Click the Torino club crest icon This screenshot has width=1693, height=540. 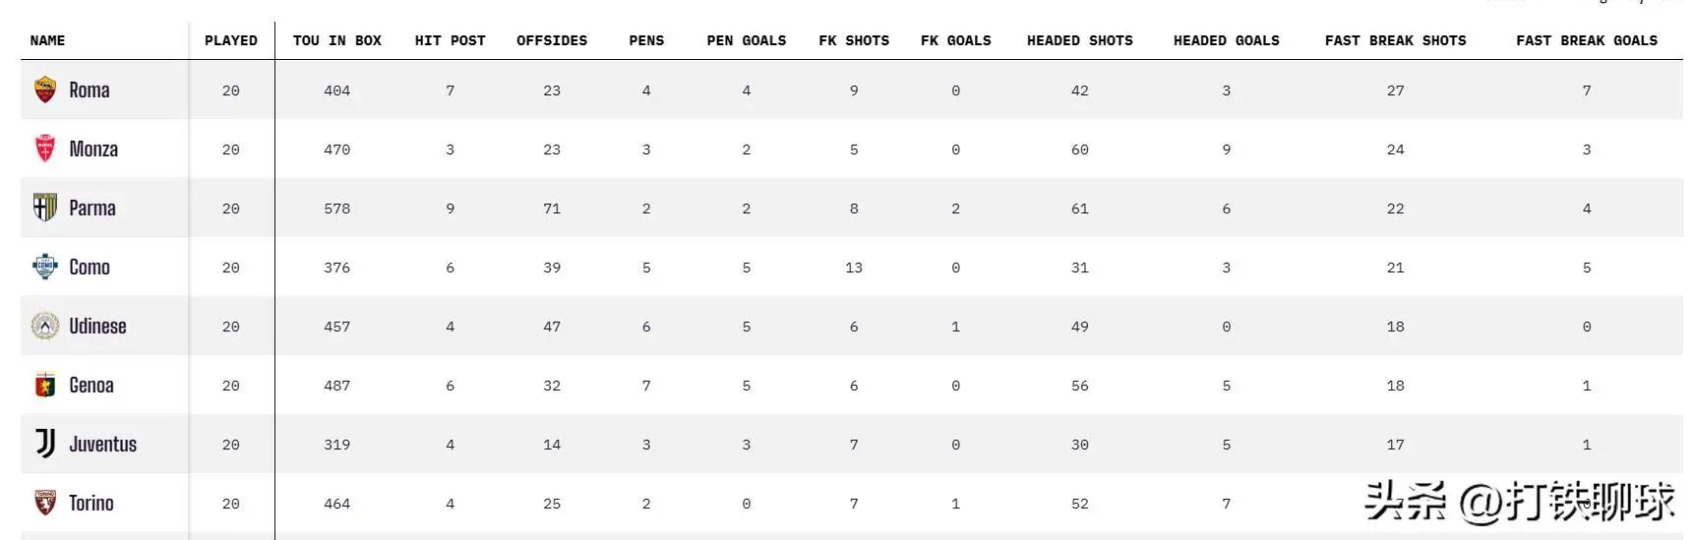[45, 504]
